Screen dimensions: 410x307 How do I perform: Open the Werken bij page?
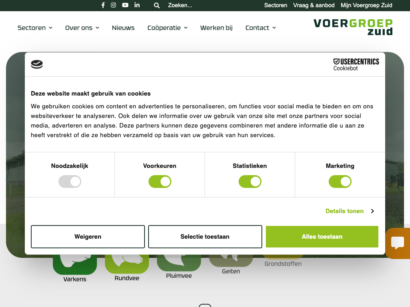216,28
